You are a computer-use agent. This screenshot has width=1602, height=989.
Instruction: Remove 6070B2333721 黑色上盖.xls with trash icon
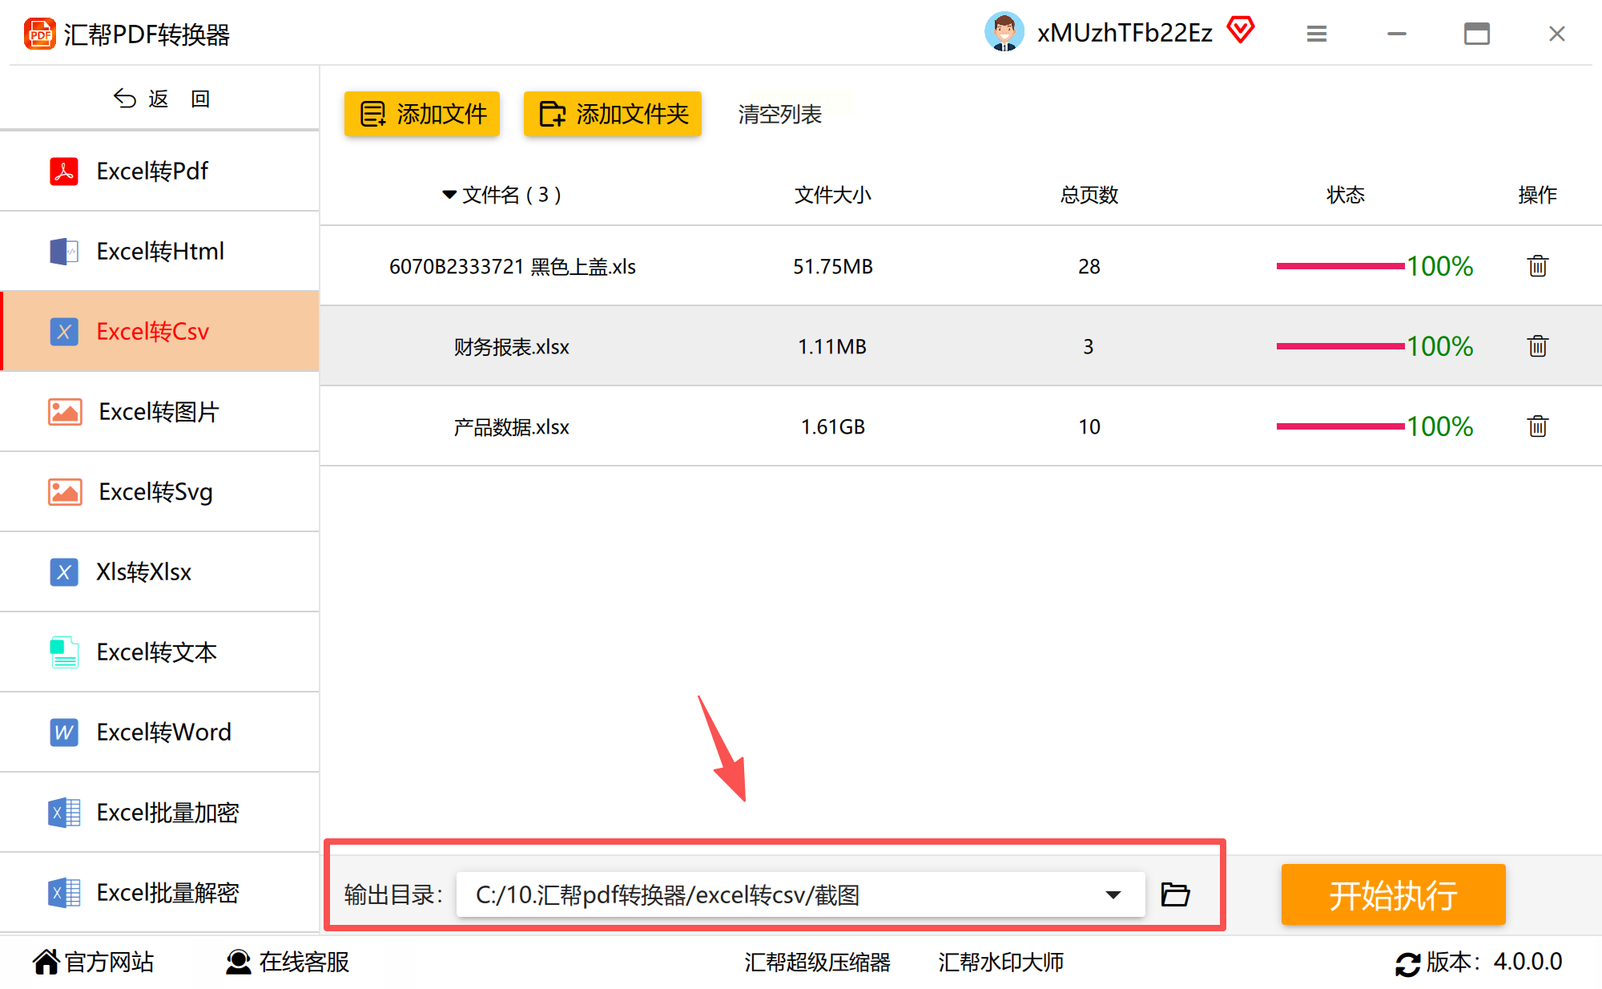[1536, 266]
